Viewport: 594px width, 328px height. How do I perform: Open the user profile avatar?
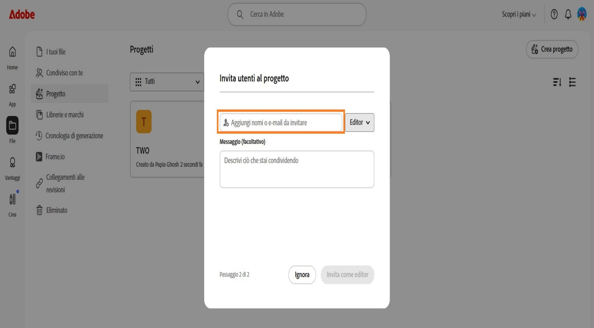tap(582, 14)
